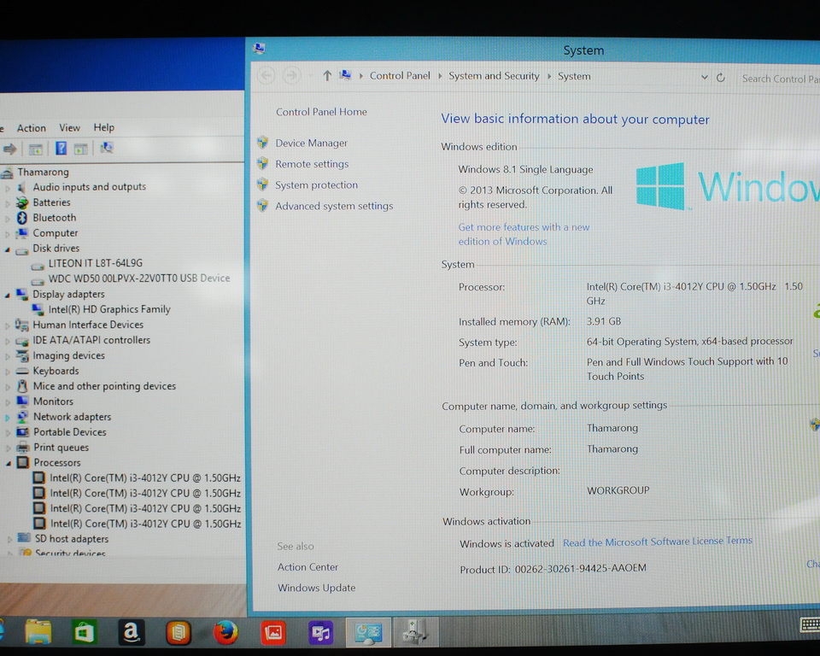Click Get more features with a new edition link
This screenshot has height=656, width=820.
coord(524,234)
